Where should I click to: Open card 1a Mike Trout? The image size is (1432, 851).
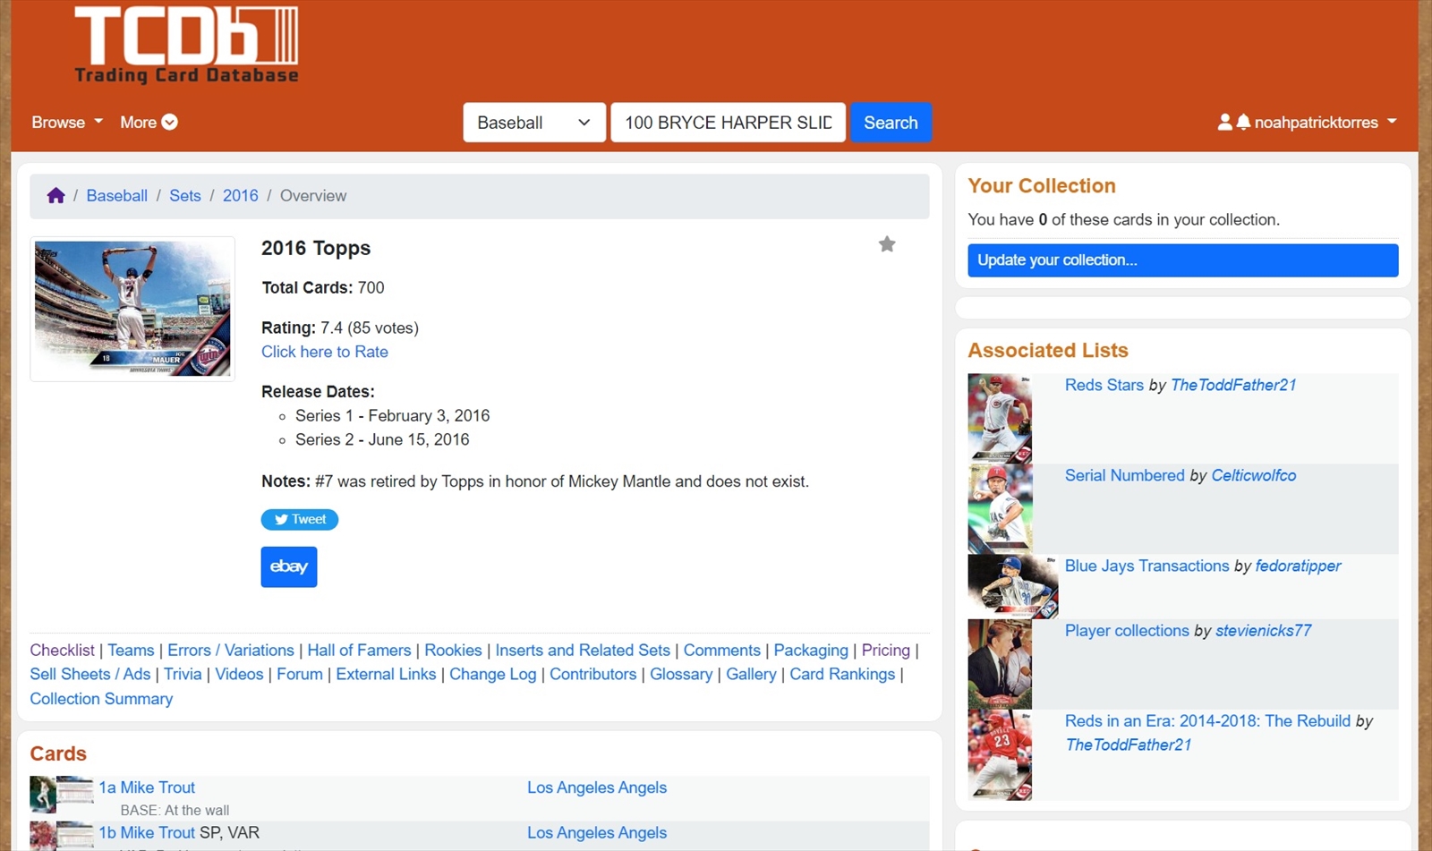point(147,787)
